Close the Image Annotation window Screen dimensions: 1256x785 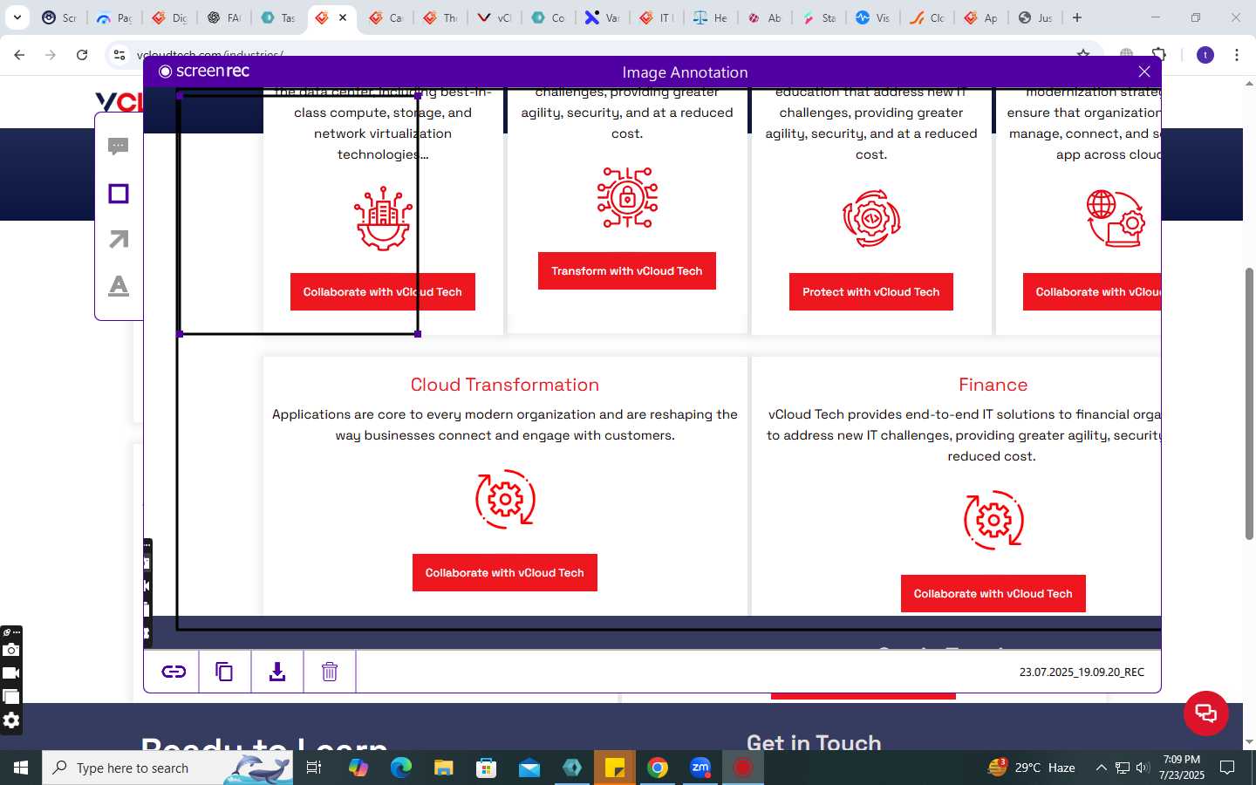(x=1144, y=72)
